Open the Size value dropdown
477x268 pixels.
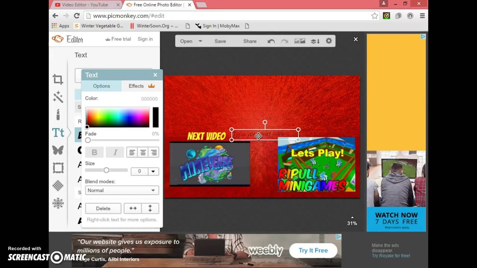coord(153,171)
